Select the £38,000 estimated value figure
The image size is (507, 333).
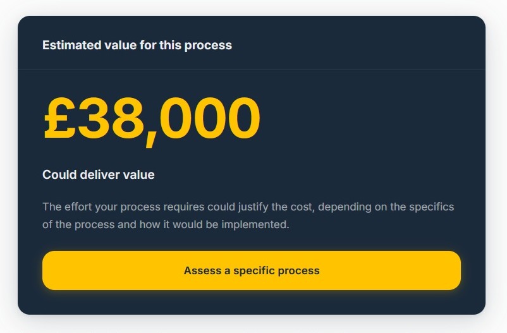coord(152,119)
